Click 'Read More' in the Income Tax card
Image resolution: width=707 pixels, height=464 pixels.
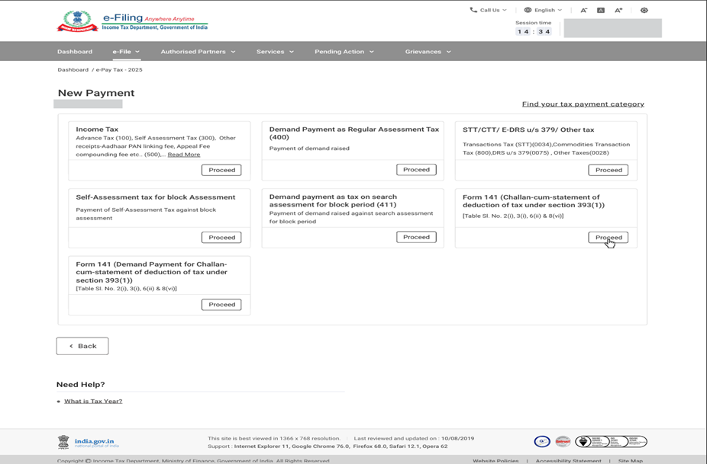point(184,155)
